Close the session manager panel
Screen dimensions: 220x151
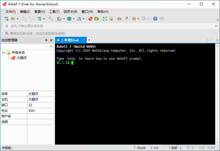[x=51, y=40]
